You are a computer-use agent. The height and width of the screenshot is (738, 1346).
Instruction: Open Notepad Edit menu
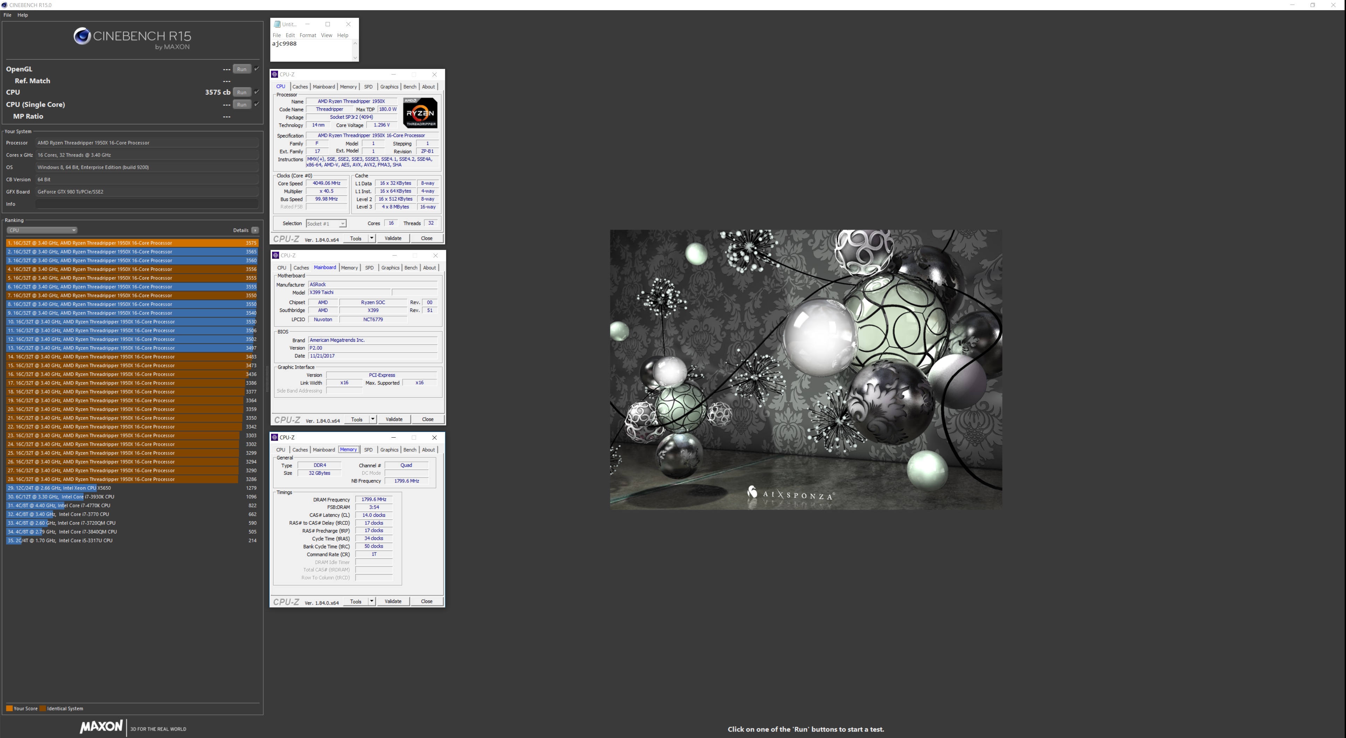290,35
